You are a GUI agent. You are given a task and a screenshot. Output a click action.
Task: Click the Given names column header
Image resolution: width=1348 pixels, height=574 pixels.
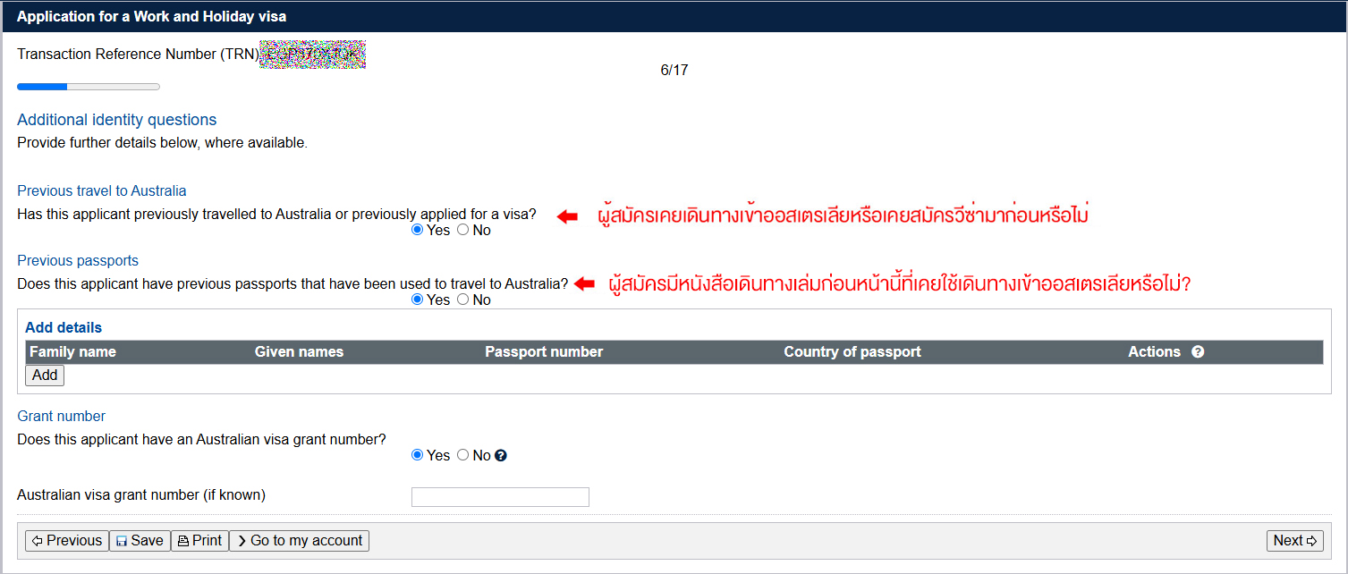point(299,352)
